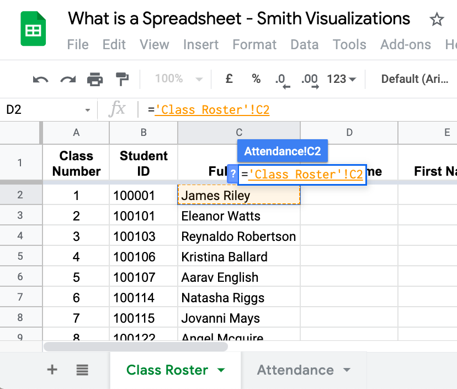Click the Natasha Riggs cell

238,297
